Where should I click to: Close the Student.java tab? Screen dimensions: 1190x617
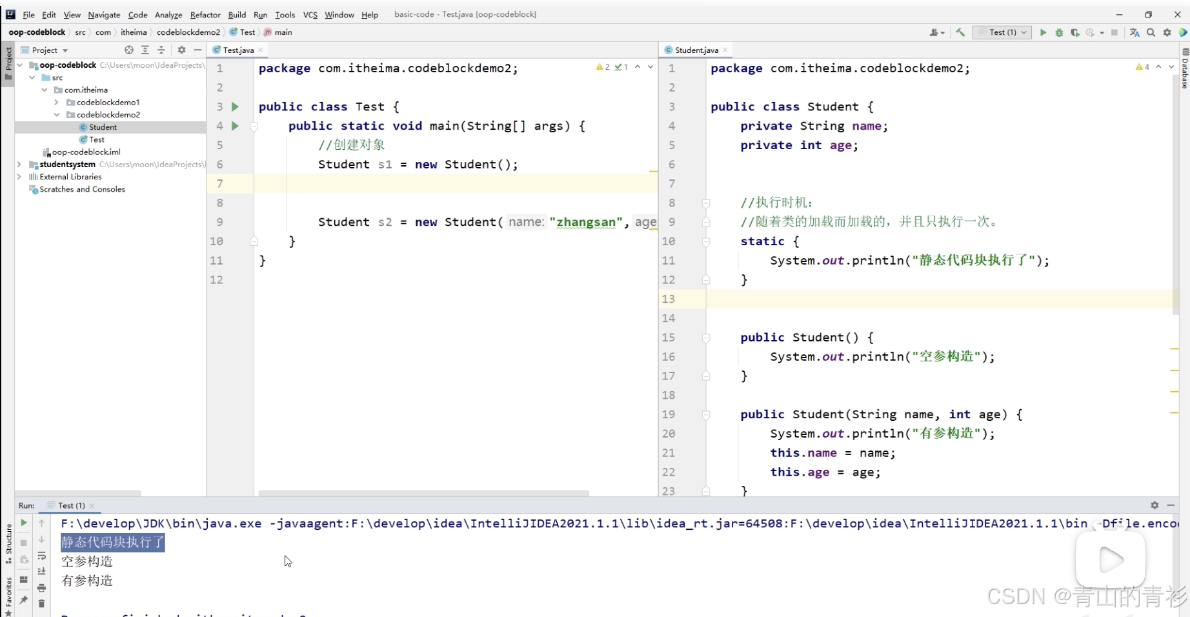tap(725, 50)
